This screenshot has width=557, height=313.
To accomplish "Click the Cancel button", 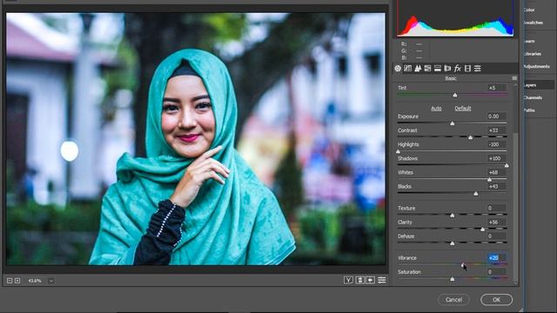I will pyautogui.click(x=453, y=299).
